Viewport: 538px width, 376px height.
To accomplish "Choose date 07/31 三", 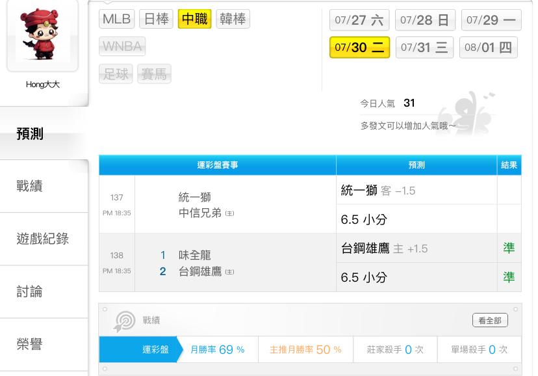I will [x=425, y=47].
